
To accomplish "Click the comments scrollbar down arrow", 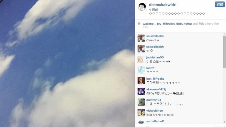I will click(224, 122).
